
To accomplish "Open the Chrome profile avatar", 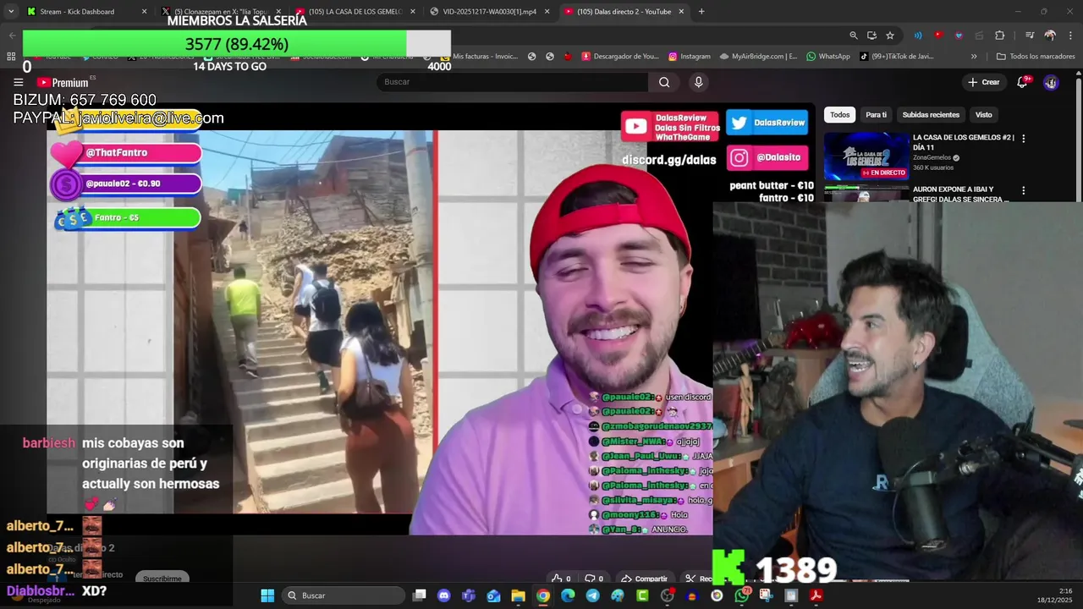I will coord(1050,36).
